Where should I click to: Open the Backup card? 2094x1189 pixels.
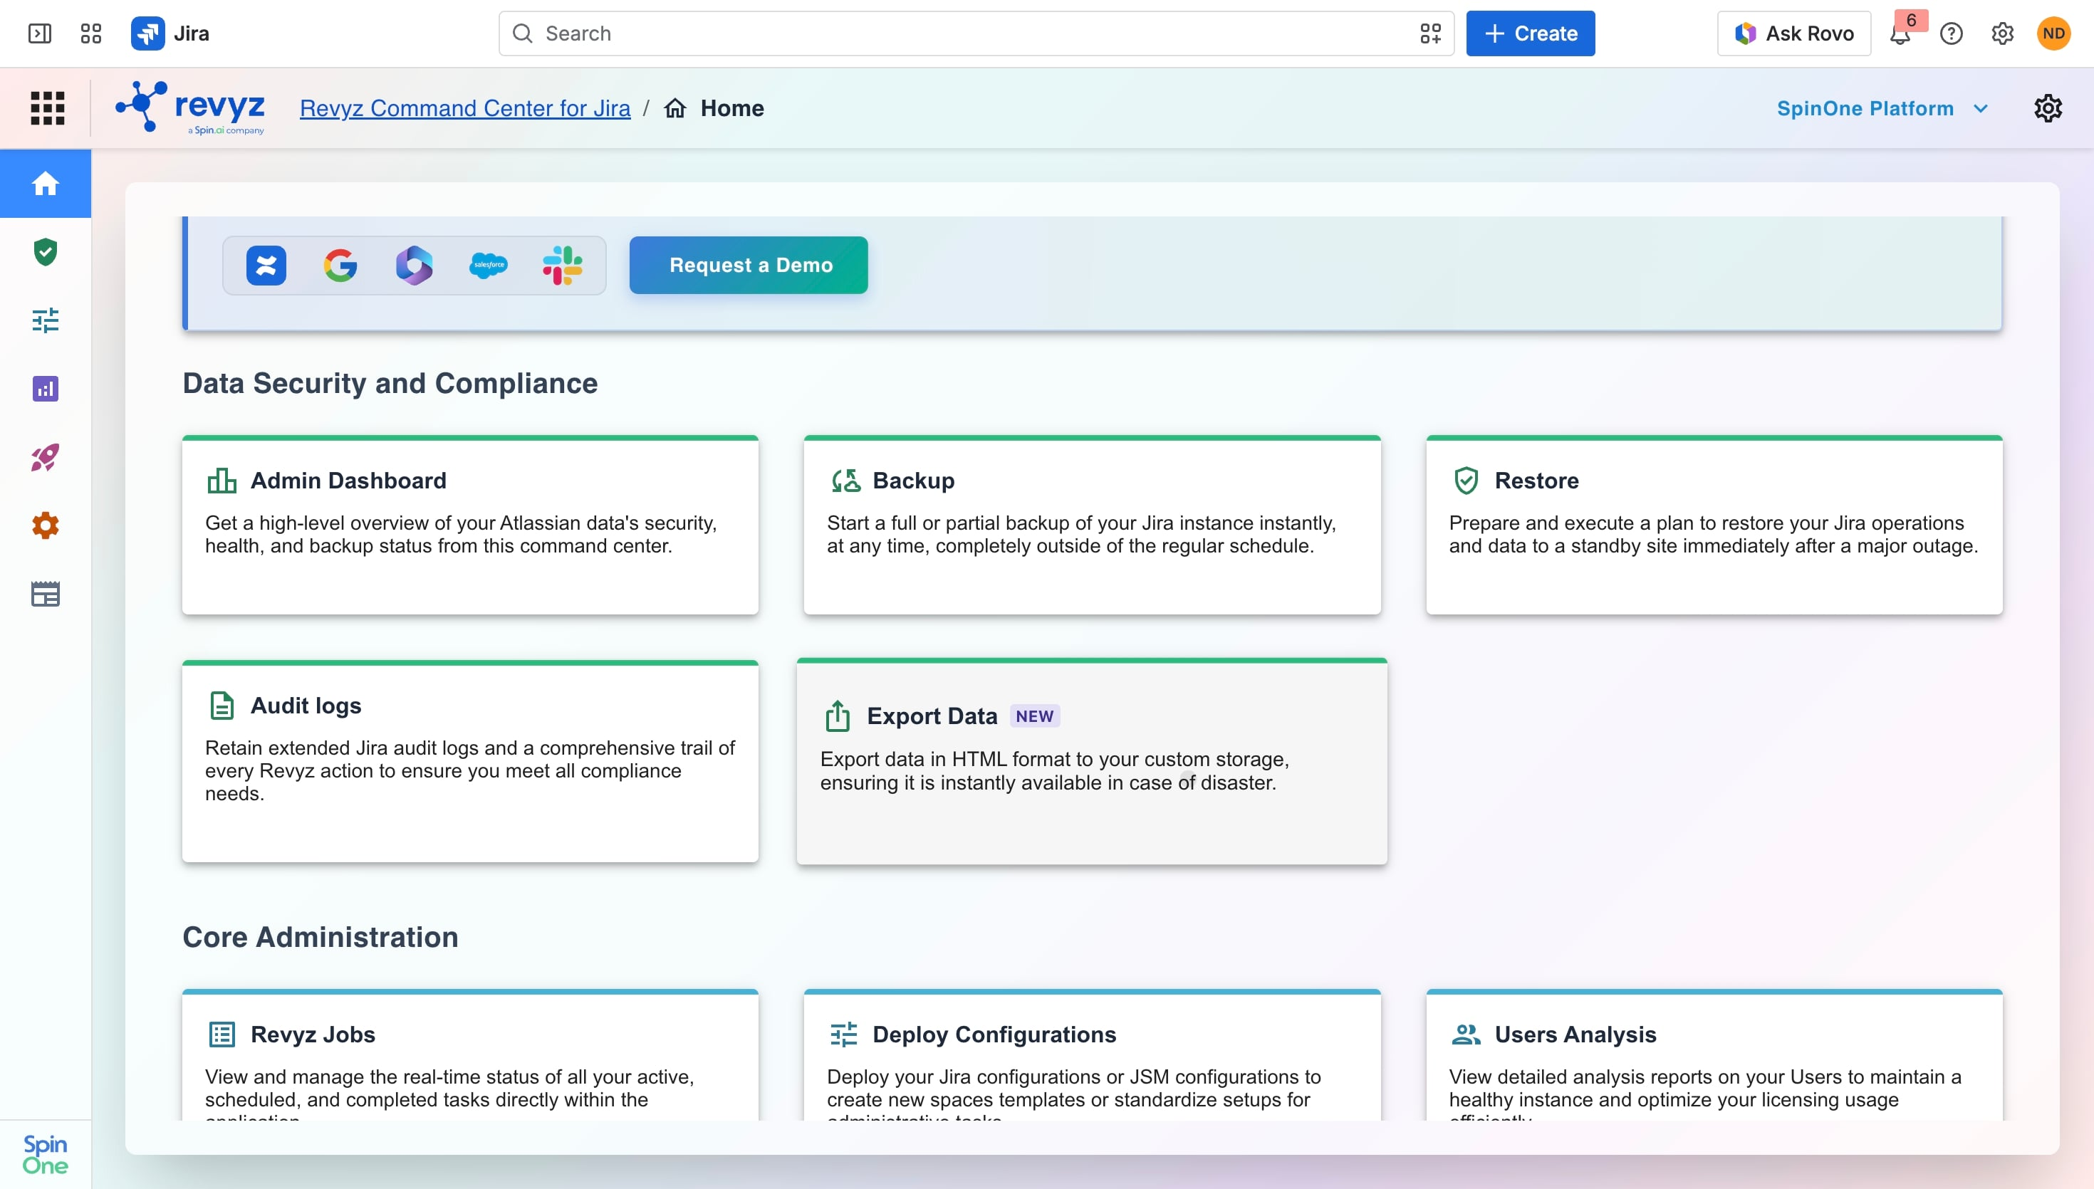[x=1092, y=525]
